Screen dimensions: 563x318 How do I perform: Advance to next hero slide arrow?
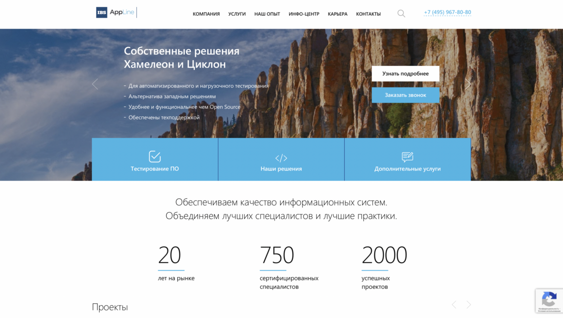(x=468, y=84)
